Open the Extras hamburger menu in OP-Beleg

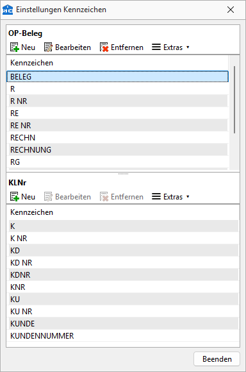(156, 47)
